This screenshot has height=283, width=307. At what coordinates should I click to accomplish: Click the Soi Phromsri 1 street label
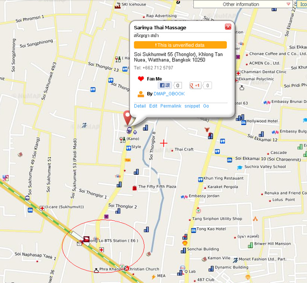(x=30, y=19)
